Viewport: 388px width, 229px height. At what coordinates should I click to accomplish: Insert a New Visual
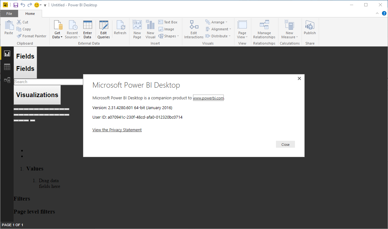point(150,29)
